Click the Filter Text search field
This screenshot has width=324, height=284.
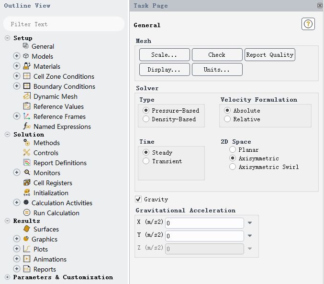pyautogui.click(x=64, y=24)
